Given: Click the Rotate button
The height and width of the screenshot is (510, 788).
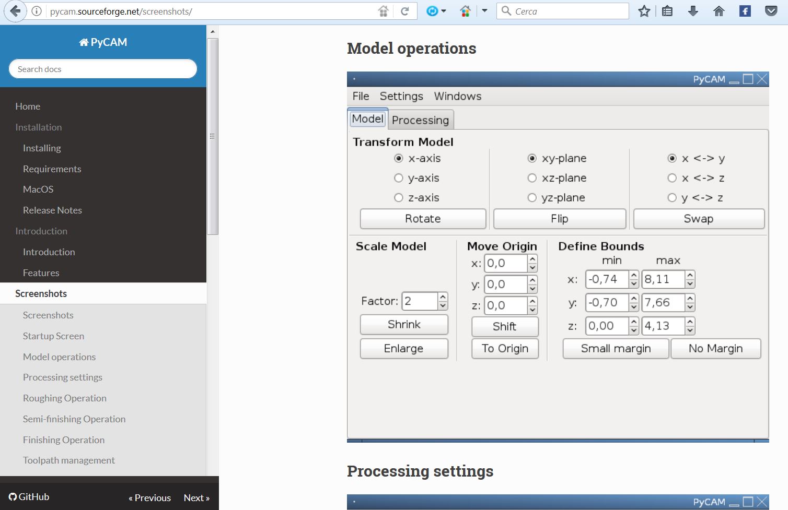Looking at the screenshot, I should (x=423, y=219).
